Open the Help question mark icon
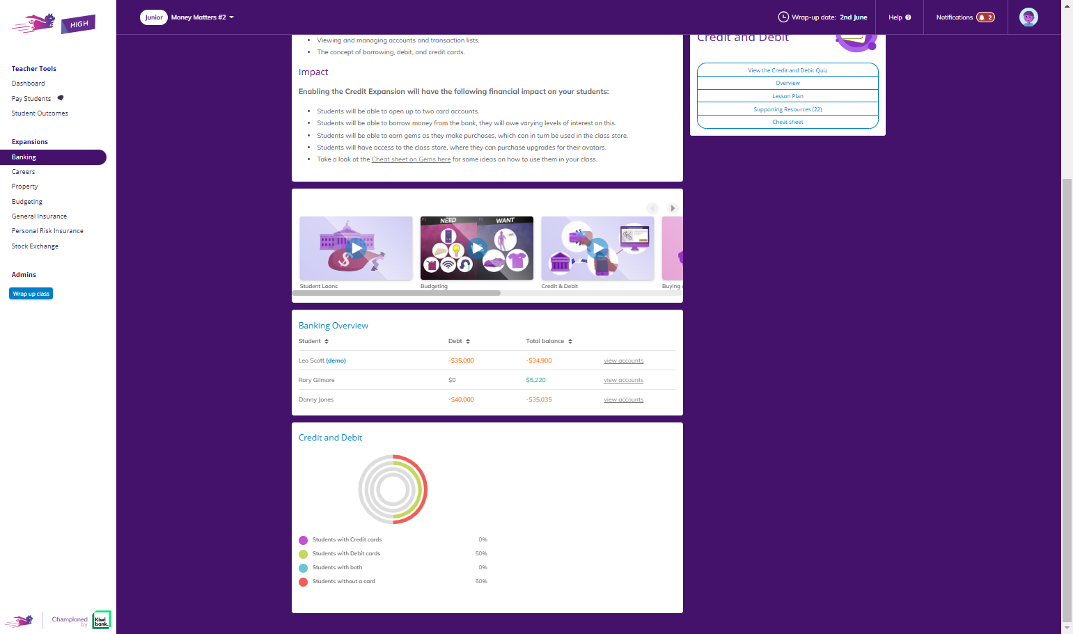1073x634 pixels. tap(908, 17)
